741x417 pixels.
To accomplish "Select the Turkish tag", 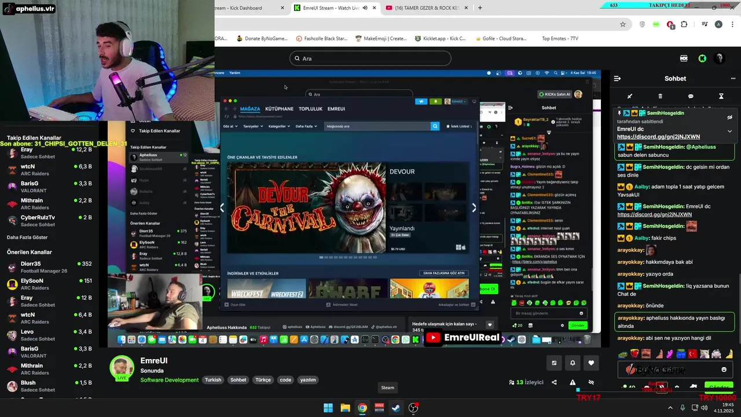I will [x=213, y=380].
